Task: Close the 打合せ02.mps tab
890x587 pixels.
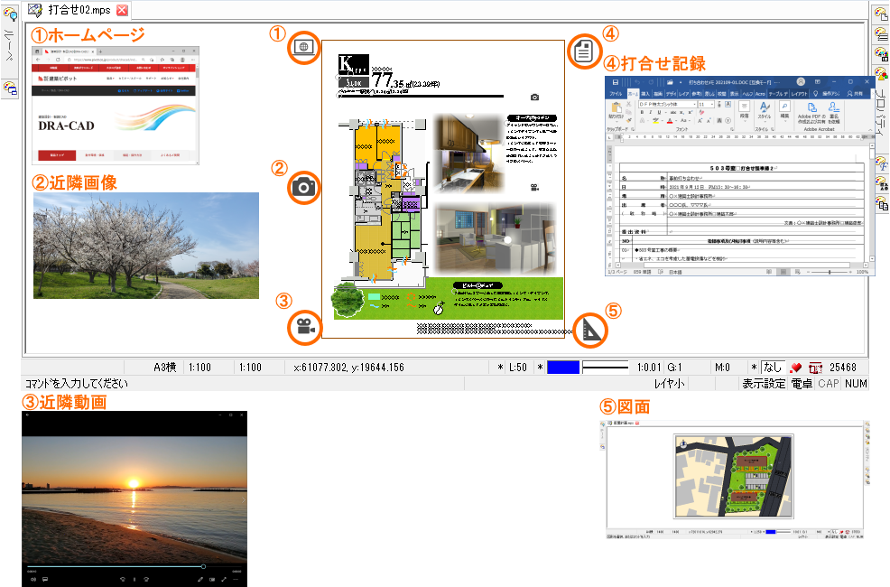Action: 122,10
